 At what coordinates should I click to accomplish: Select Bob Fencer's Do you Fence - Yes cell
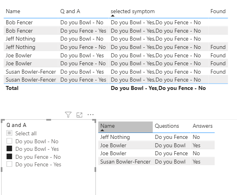83,31
